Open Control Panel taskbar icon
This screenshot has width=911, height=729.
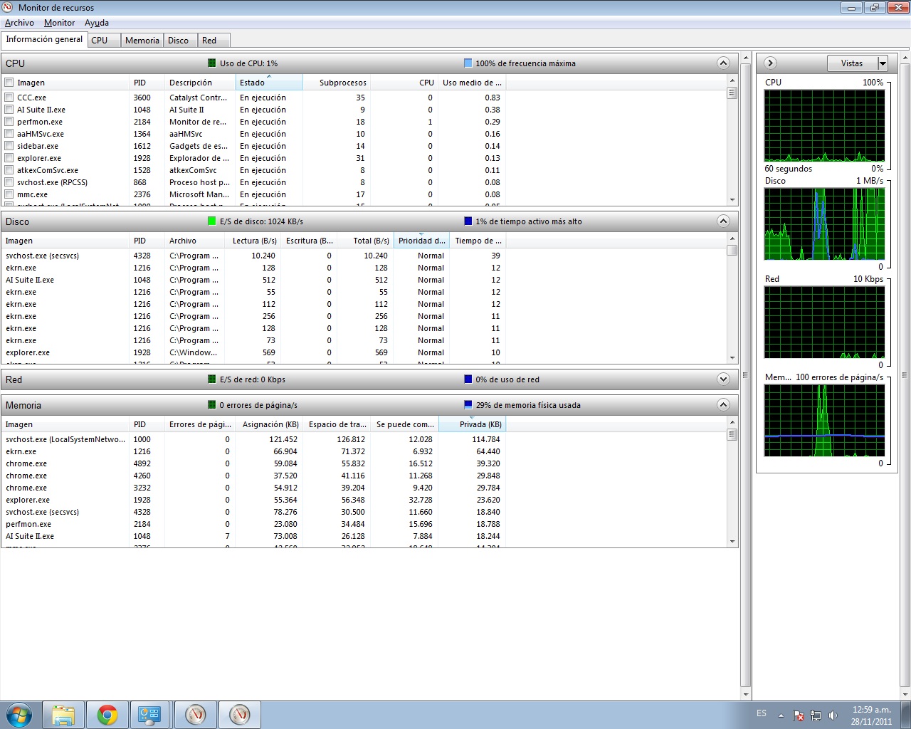pos(150,715)
